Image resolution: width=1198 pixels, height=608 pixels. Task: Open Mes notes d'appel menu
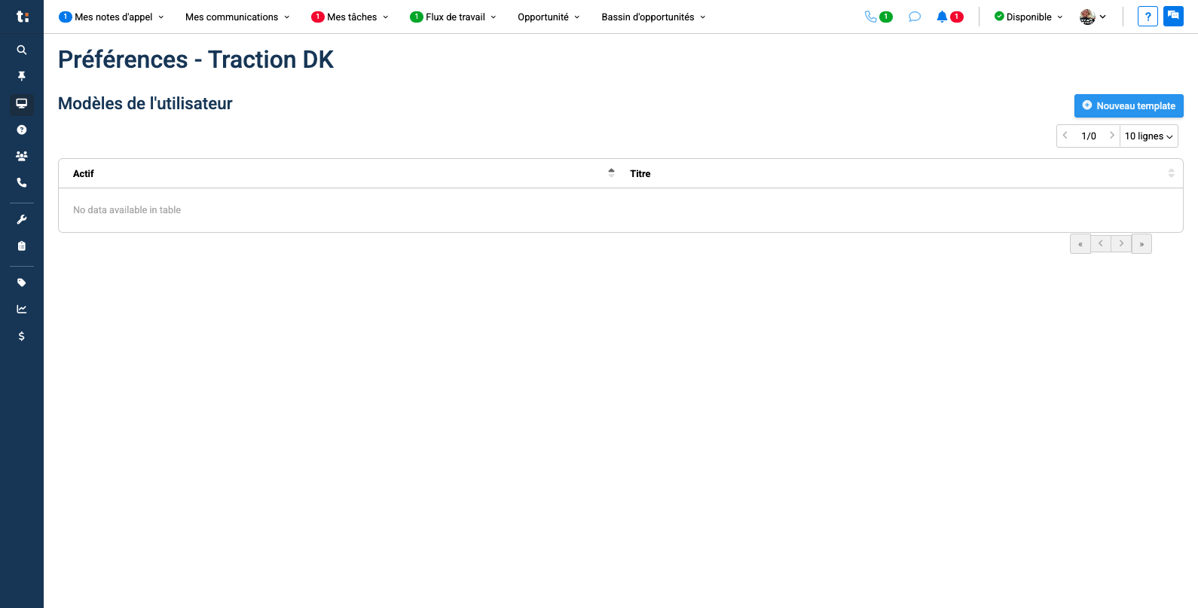[112, 17]
